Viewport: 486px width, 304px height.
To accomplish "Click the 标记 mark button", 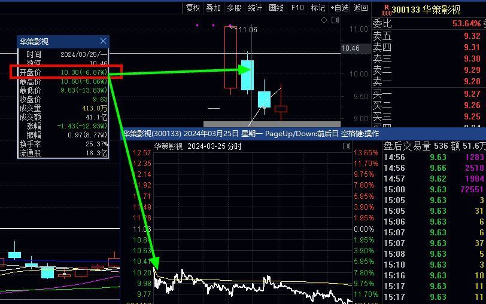I will pos(318,8).
